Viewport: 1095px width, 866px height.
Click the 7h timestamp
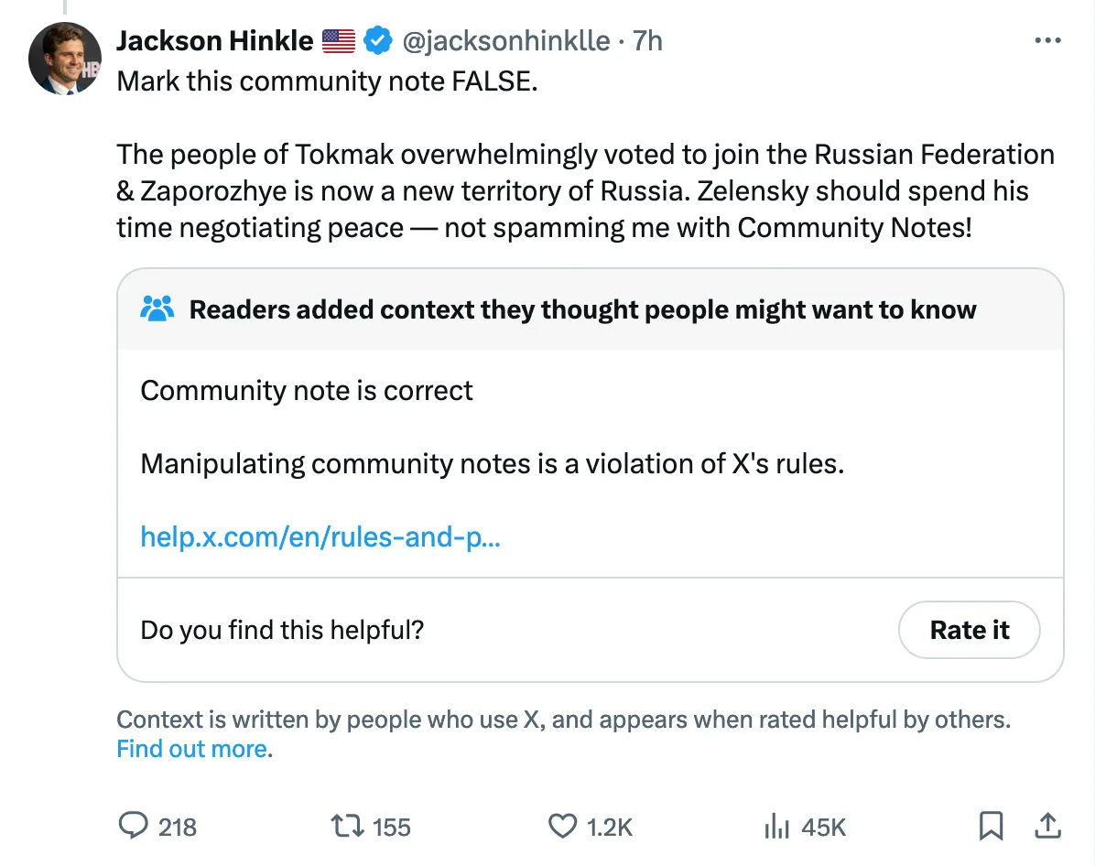coord(647,41)
